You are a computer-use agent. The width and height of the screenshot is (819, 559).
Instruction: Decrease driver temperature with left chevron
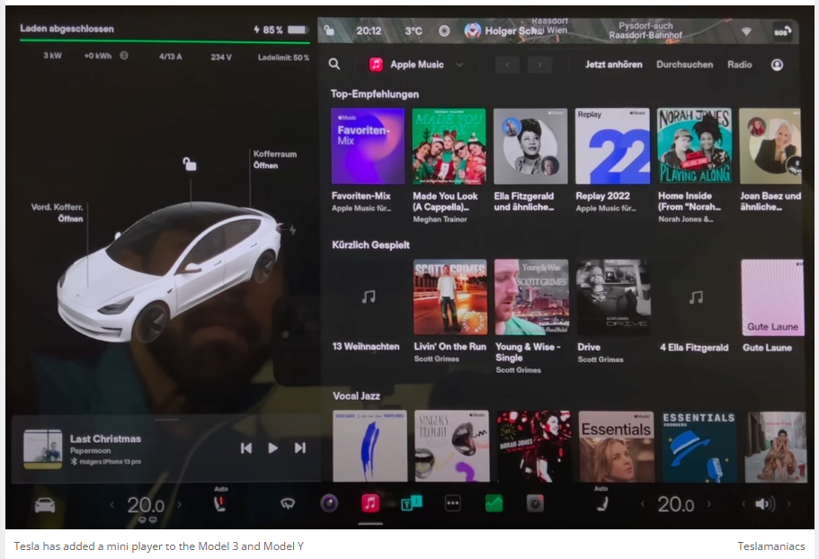[111, 504]
